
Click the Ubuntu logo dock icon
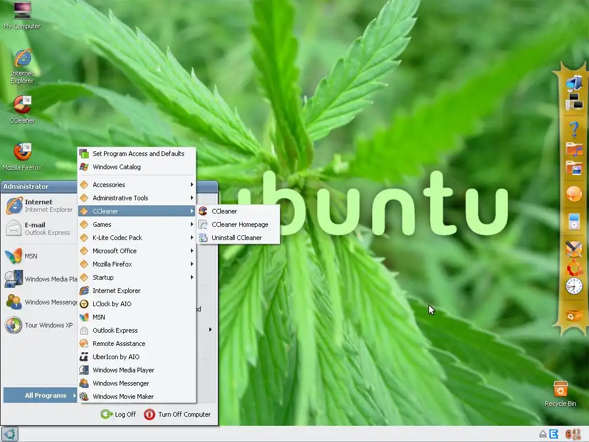click(x=573, y=269)
